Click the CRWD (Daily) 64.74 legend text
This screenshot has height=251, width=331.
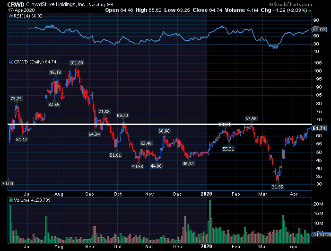[35, 62]
